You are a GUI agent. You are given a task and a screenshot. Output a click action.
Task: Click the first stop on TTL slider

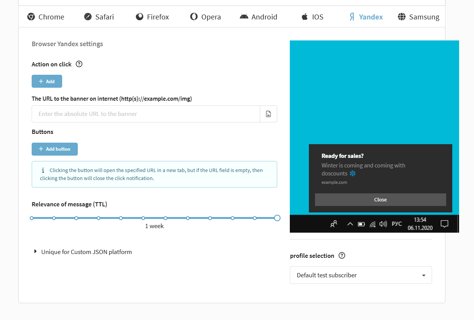(32, 218)
